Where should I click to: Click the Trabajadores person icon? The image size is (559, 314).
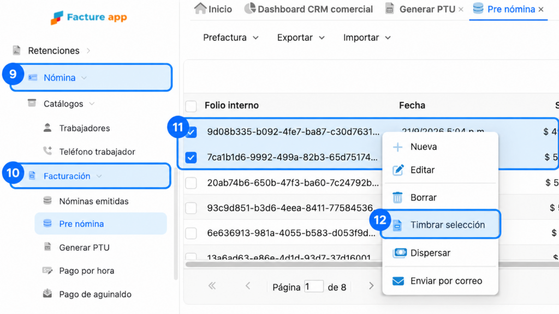click(47, 128)
